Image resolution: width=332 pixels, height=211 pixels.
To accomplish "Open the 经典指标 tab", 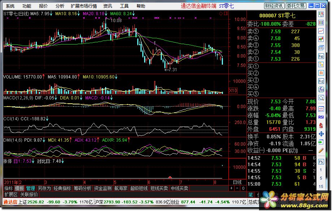I will point(62,188).
